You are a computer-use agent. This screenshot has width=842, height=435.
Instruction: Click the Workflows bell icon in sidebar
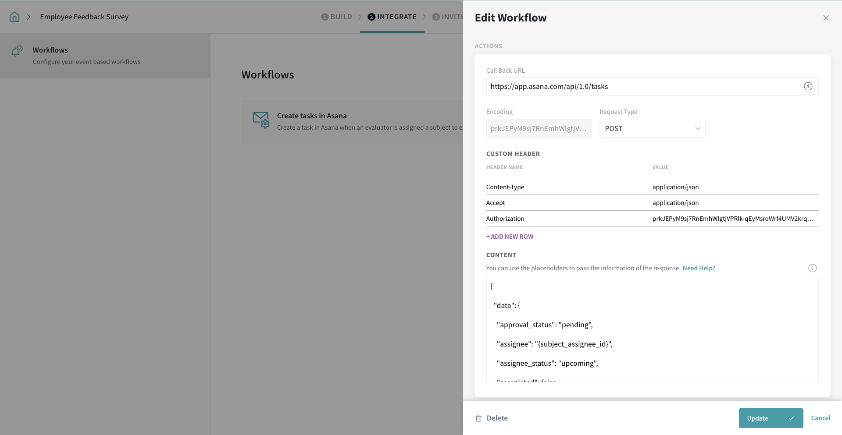click(x=17, y=51)
